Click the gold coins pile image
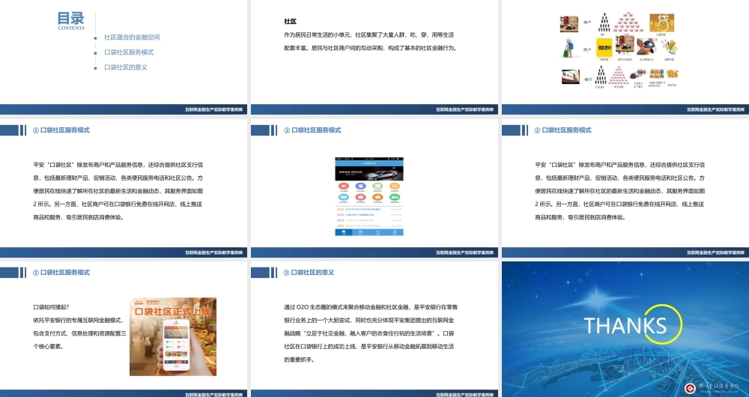 [672, 73]
